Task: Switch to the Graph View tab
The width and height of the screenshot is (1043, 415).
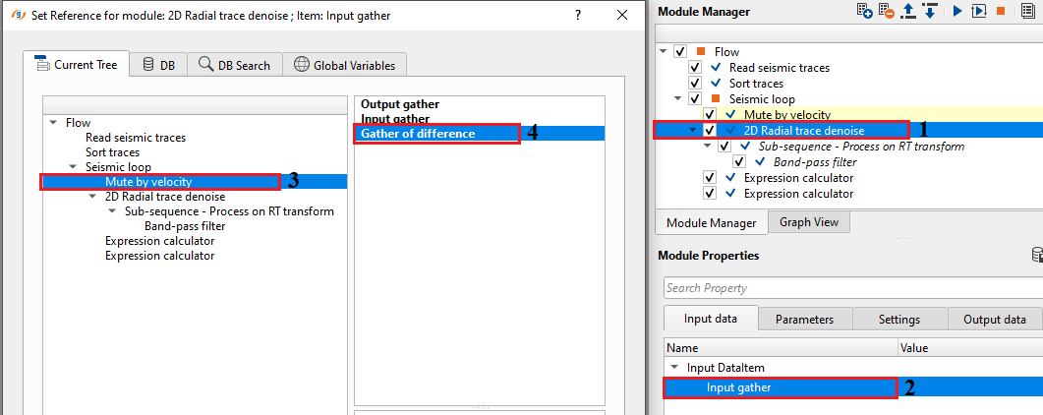Action: 808,222
